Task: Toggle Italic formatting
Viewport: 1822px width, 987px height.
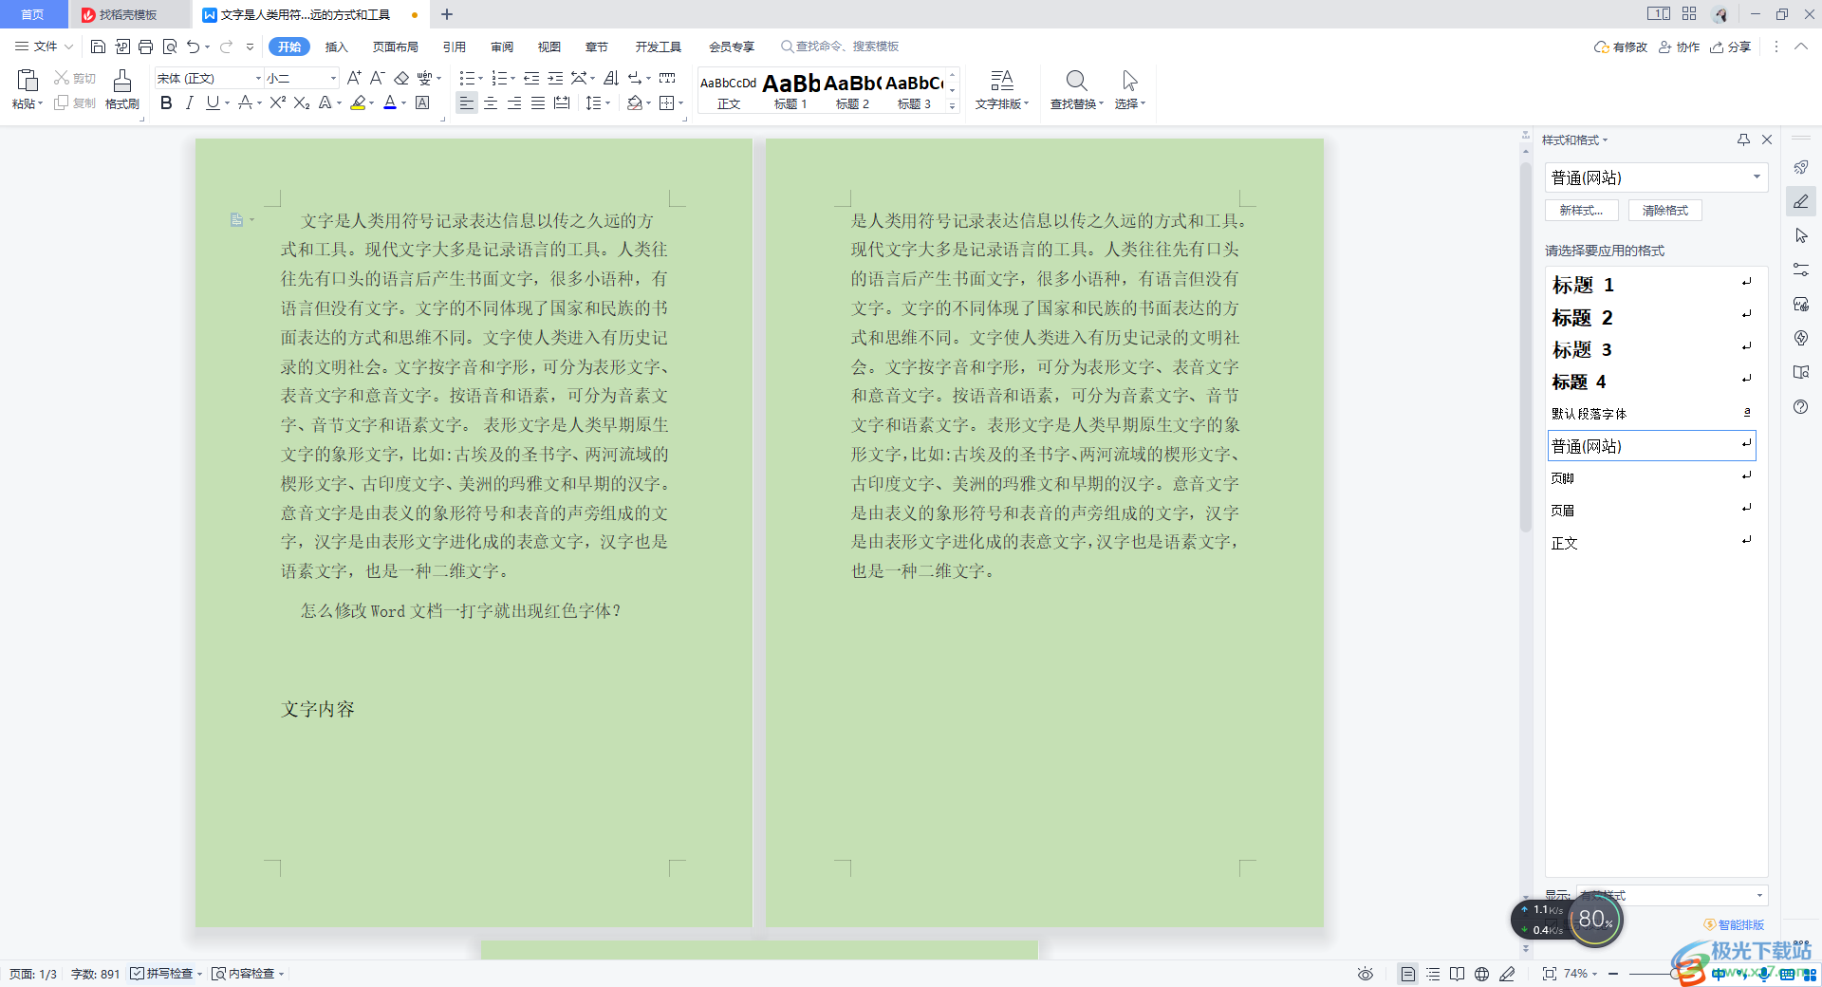Action: [189, 102]
